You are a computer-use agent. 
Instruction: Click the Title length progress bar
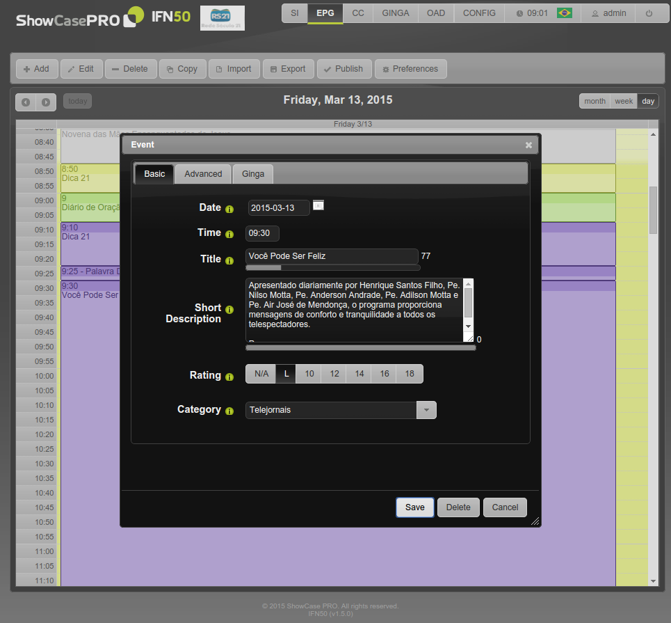coord(333,267)
